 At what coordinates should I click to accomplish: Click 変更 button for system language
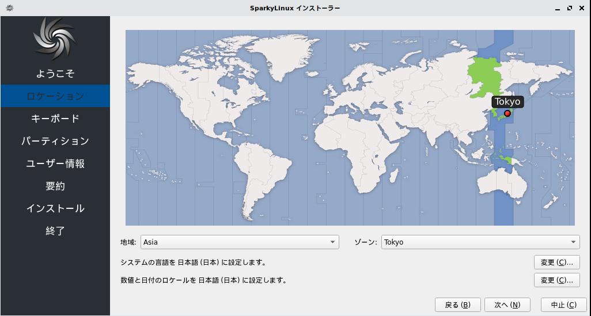coord(556,262)
